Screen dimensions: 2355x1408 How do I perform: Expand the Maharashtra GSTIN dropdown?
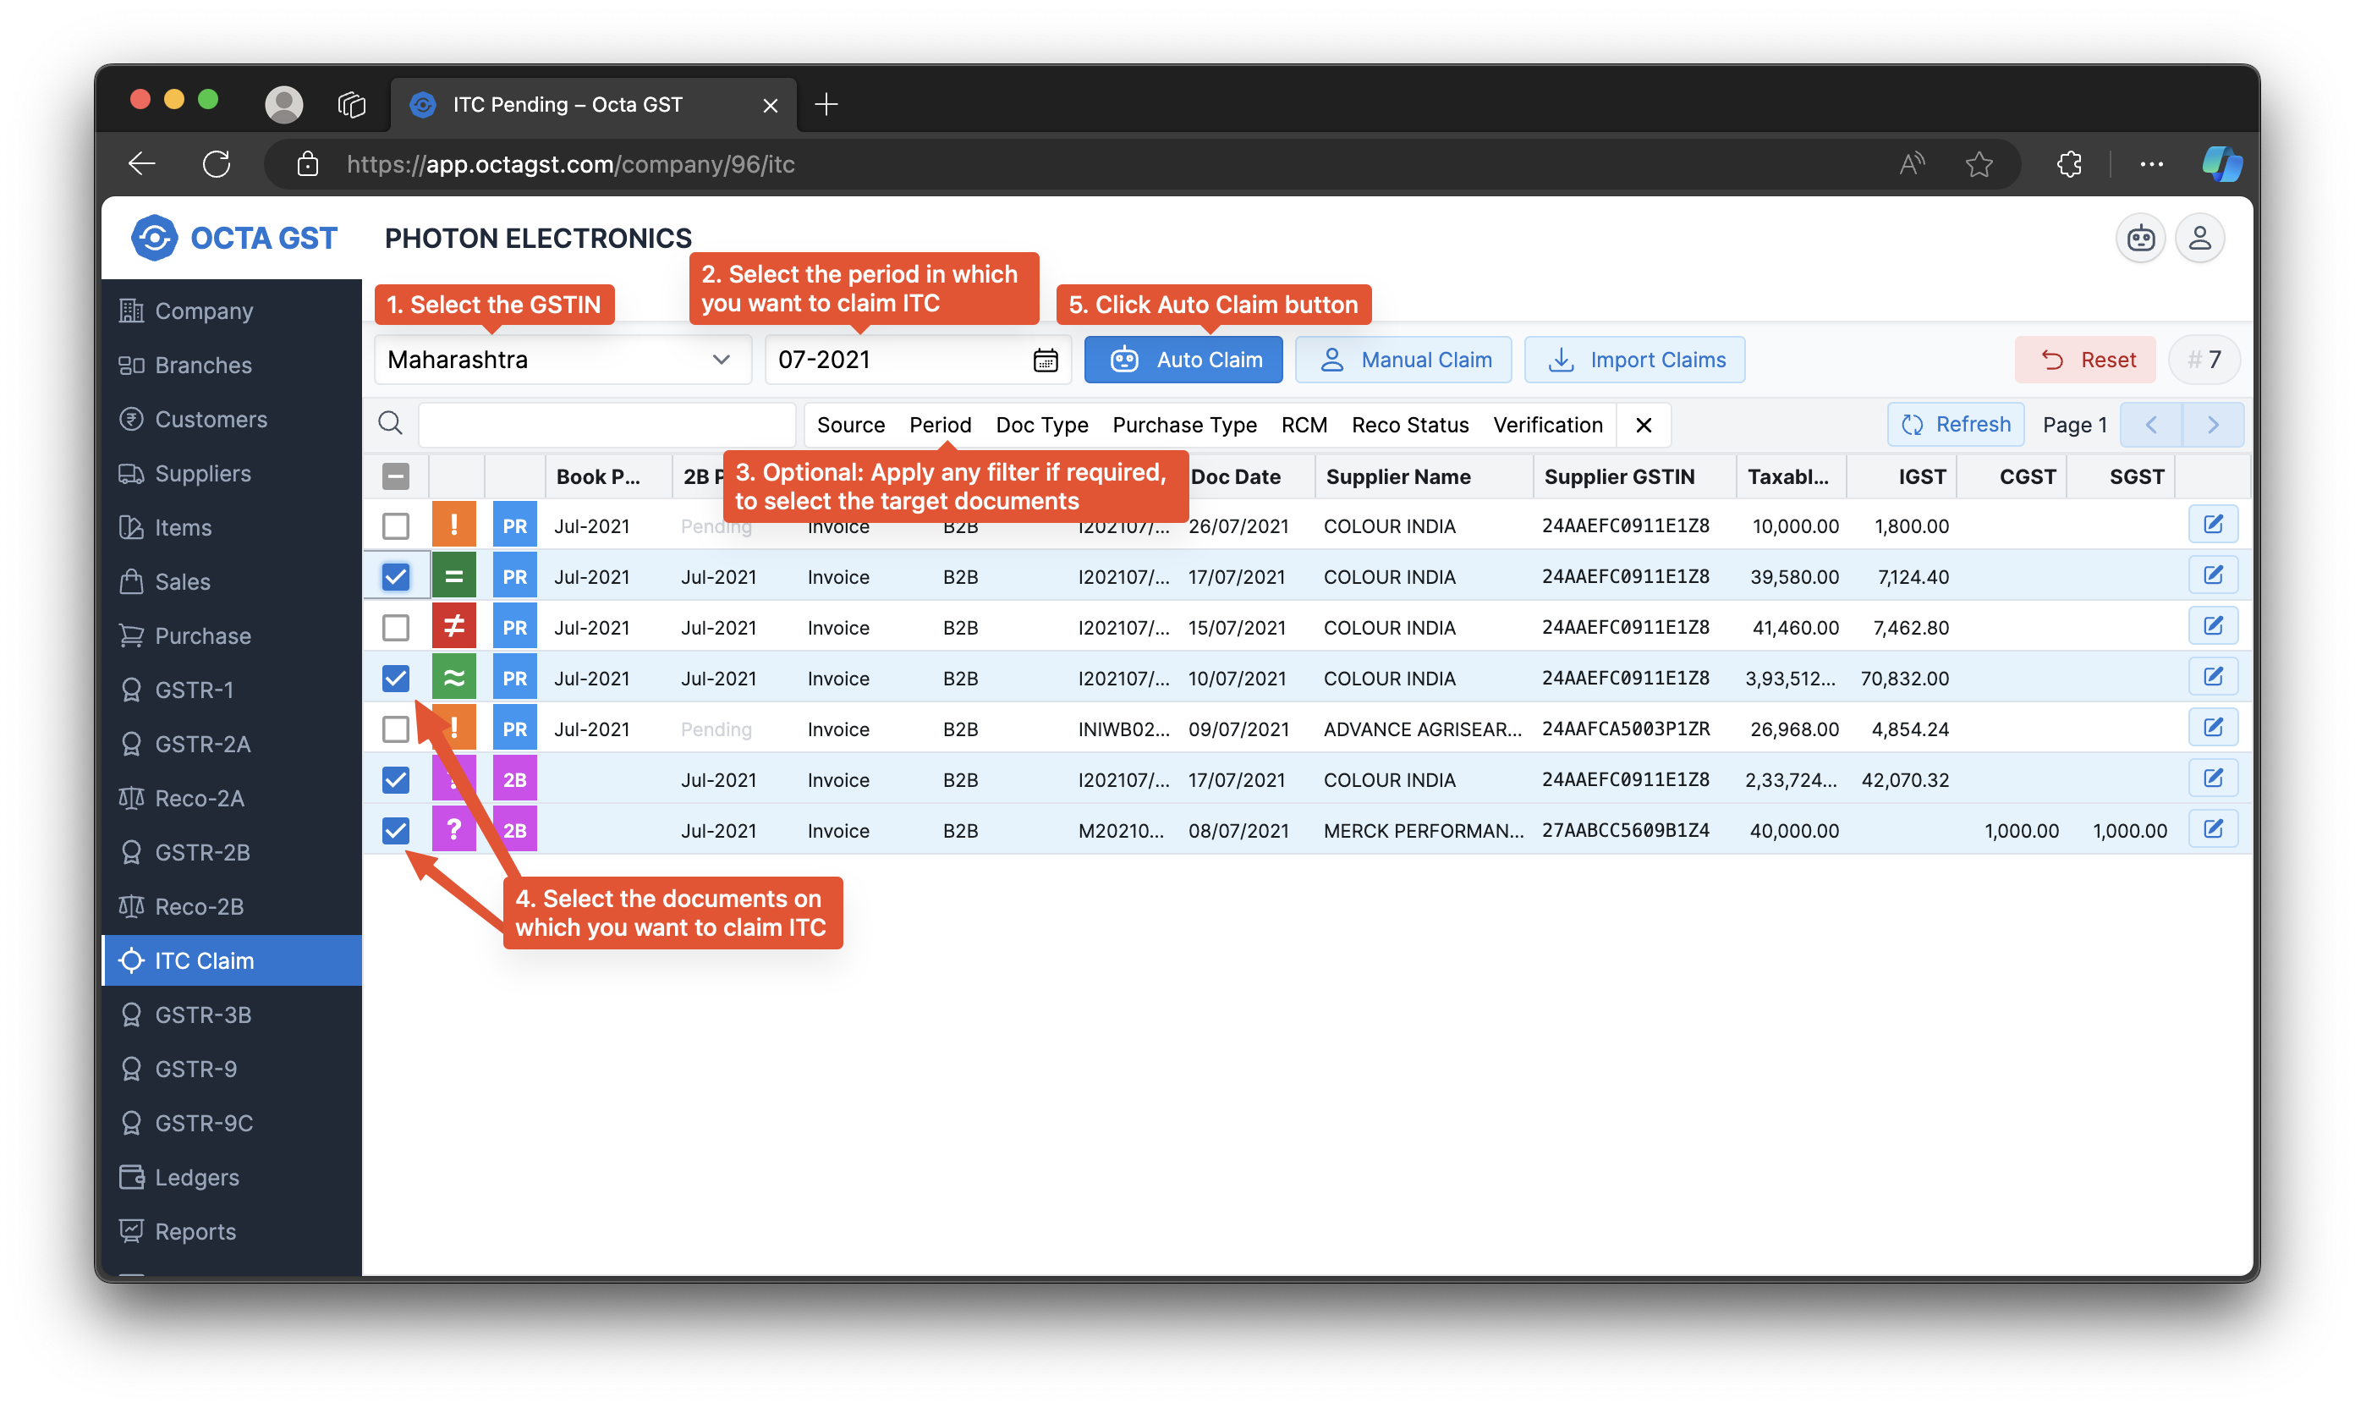(563, 360)
